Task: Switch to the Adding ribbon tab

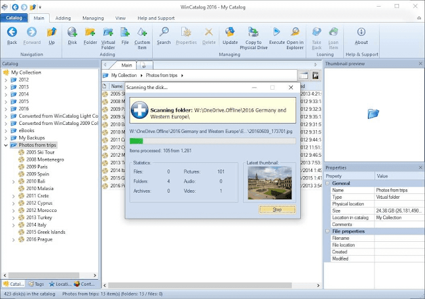Action: pyautogui.click(x=63, y=18)
